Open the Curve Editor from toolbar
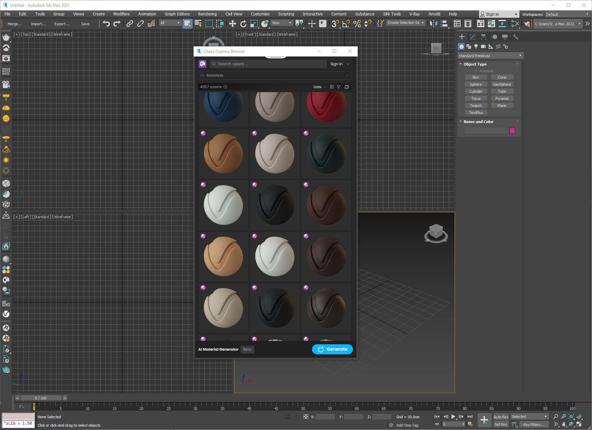Viewport: 592px width, 430px height. click(491, 24)
